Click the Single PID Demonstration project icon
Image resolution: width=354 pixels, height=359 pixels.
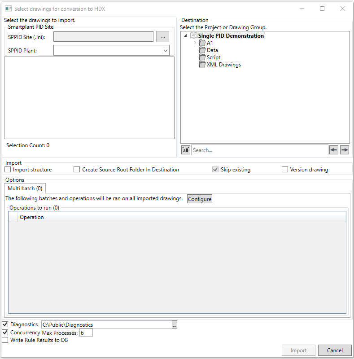[x=193, y=36]
